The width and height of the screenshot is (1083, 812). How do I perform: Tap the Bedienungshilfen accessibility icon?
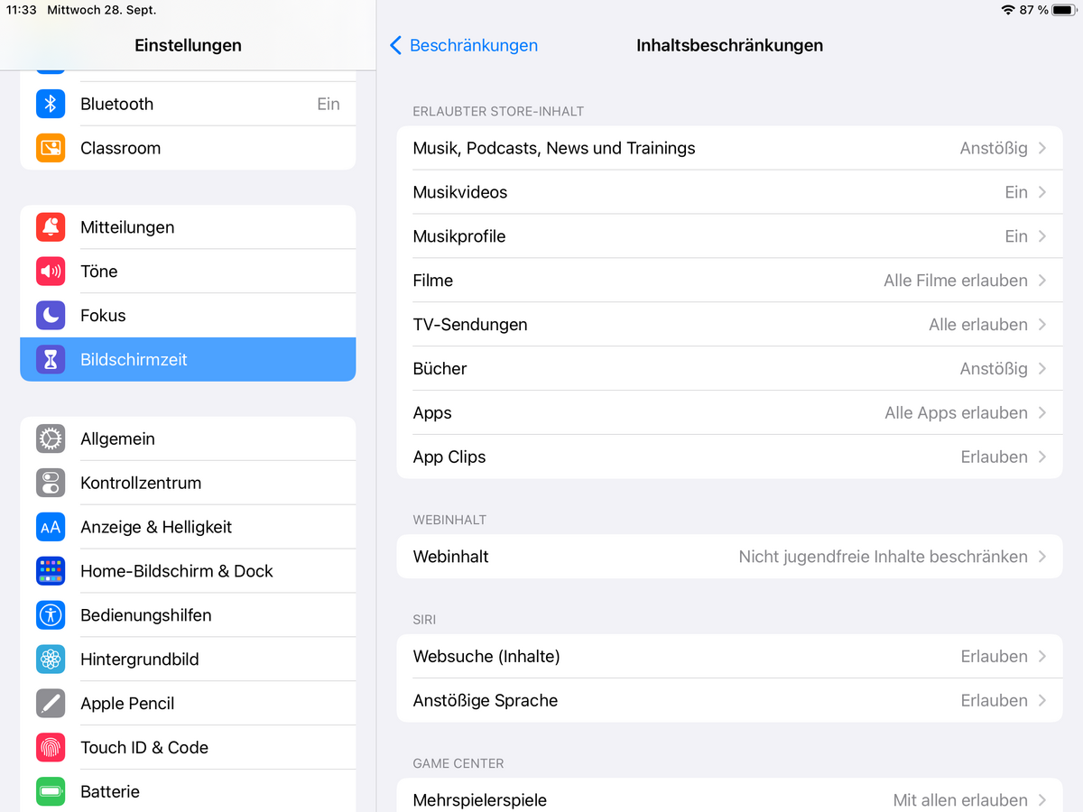click(51, 615)
